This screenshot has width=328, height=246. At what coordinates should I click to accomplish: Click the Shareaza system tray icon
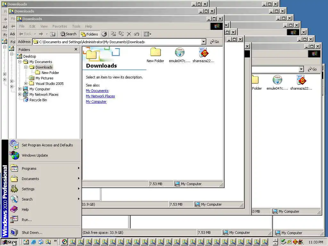tap(295, 242)
